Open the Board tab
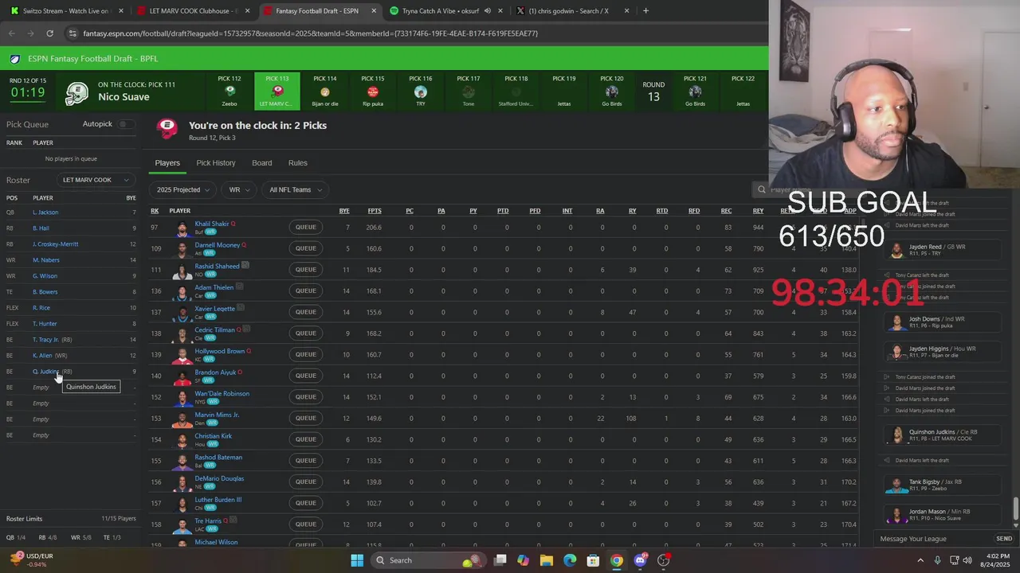The width and height of the screenshot is (1020, 573). 262,163
